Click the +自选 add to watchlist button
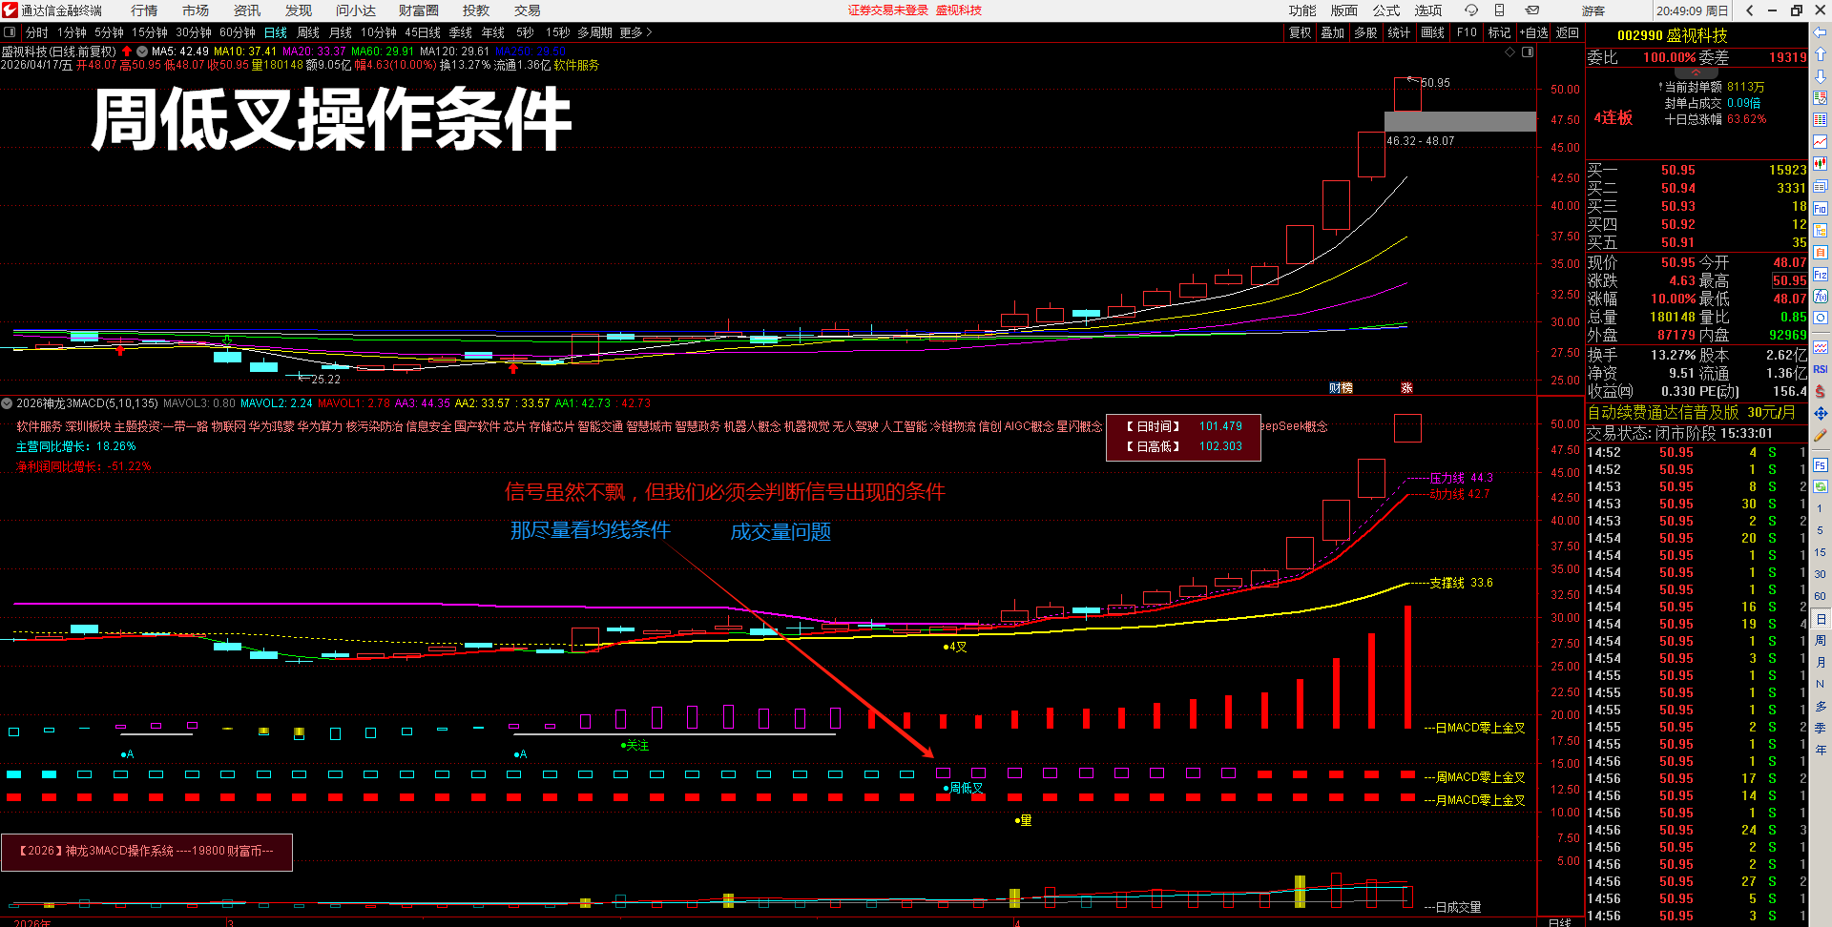Image resolution: width=1832 pixels, height=927 pixels. 1532,32
